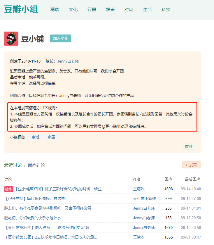Open the 行摄 navigation tab
This screenshot has height=245, width=214.
pyautogui.click(x=92, y=10)
